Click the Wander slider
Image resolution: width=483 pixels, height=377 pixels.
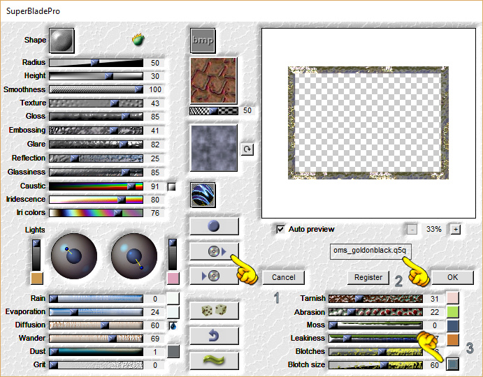tap(96, 339)
